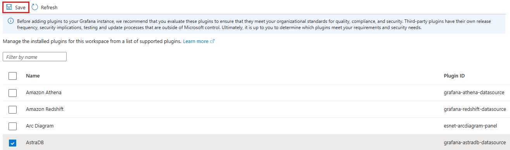Check the Amazon Redshift checkbox
This screenshot has width=510, height=150.
click(x=12, y=109)
